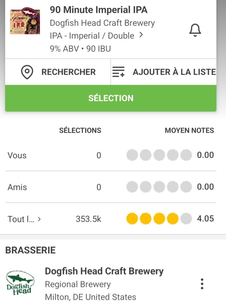Tap the gray Amis rating caps

[x=159, y=187]
